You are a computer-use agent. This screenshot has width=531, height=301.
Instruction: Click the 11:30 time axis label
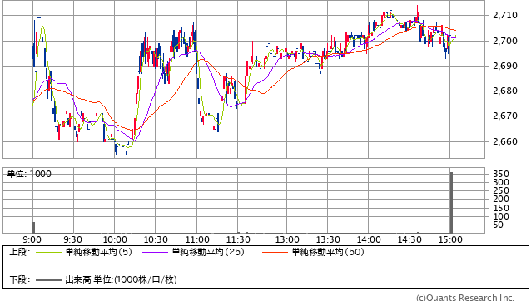[238, 239]
